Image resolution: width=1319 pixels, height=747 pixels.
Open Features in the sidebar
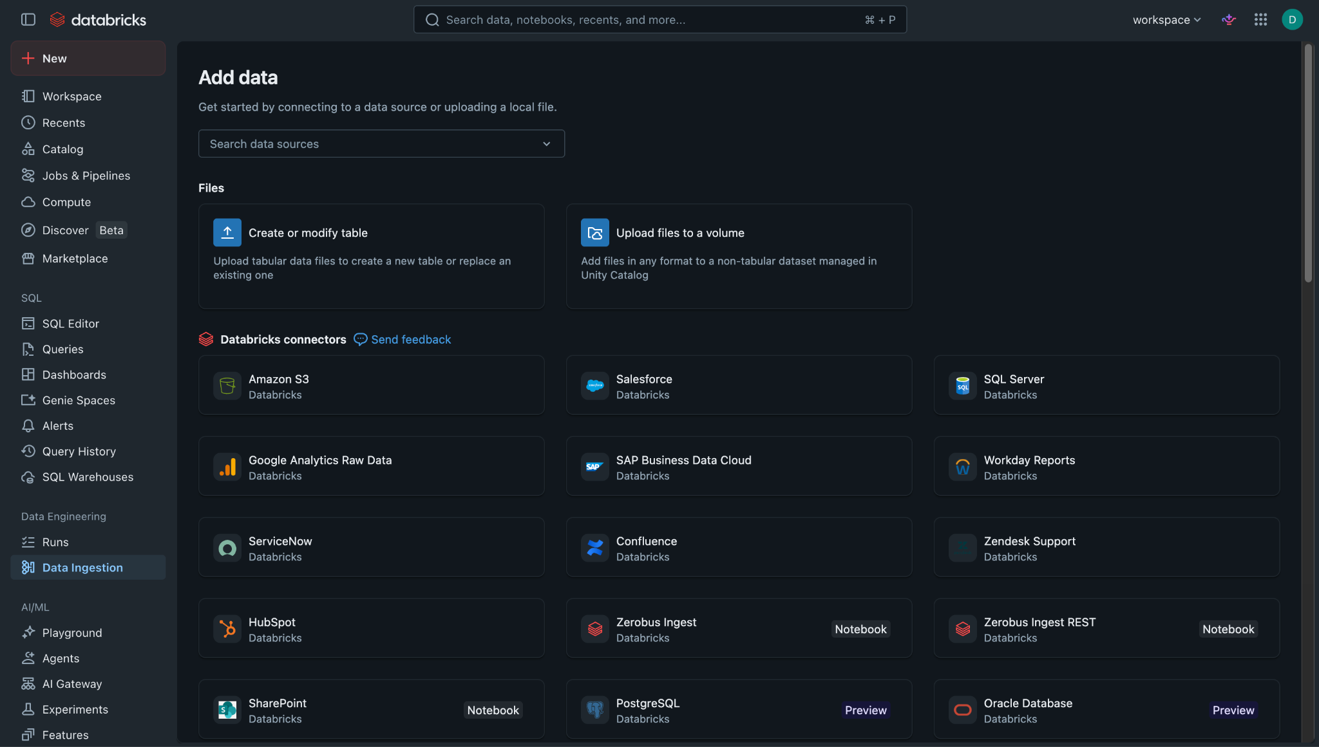[x=88, y=735]
